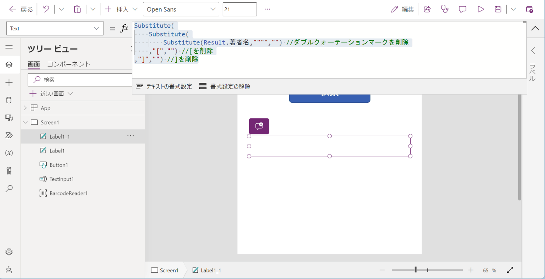The height and width of the screenshot is (279, 545).
Task: Select Label1 in tree view
Action: click(57, 151)
